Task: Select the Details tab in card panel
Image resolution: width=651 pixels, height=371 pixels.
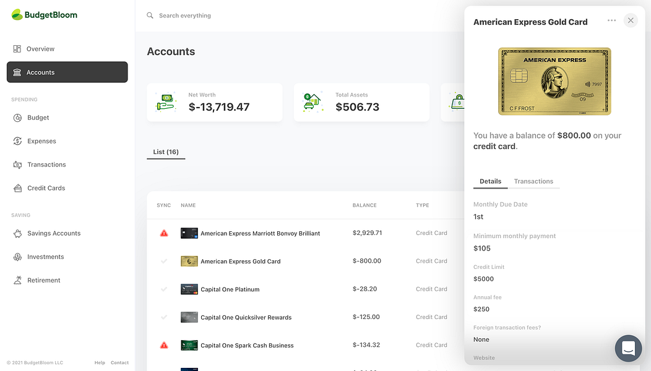Action: click(x=490, y=181)
